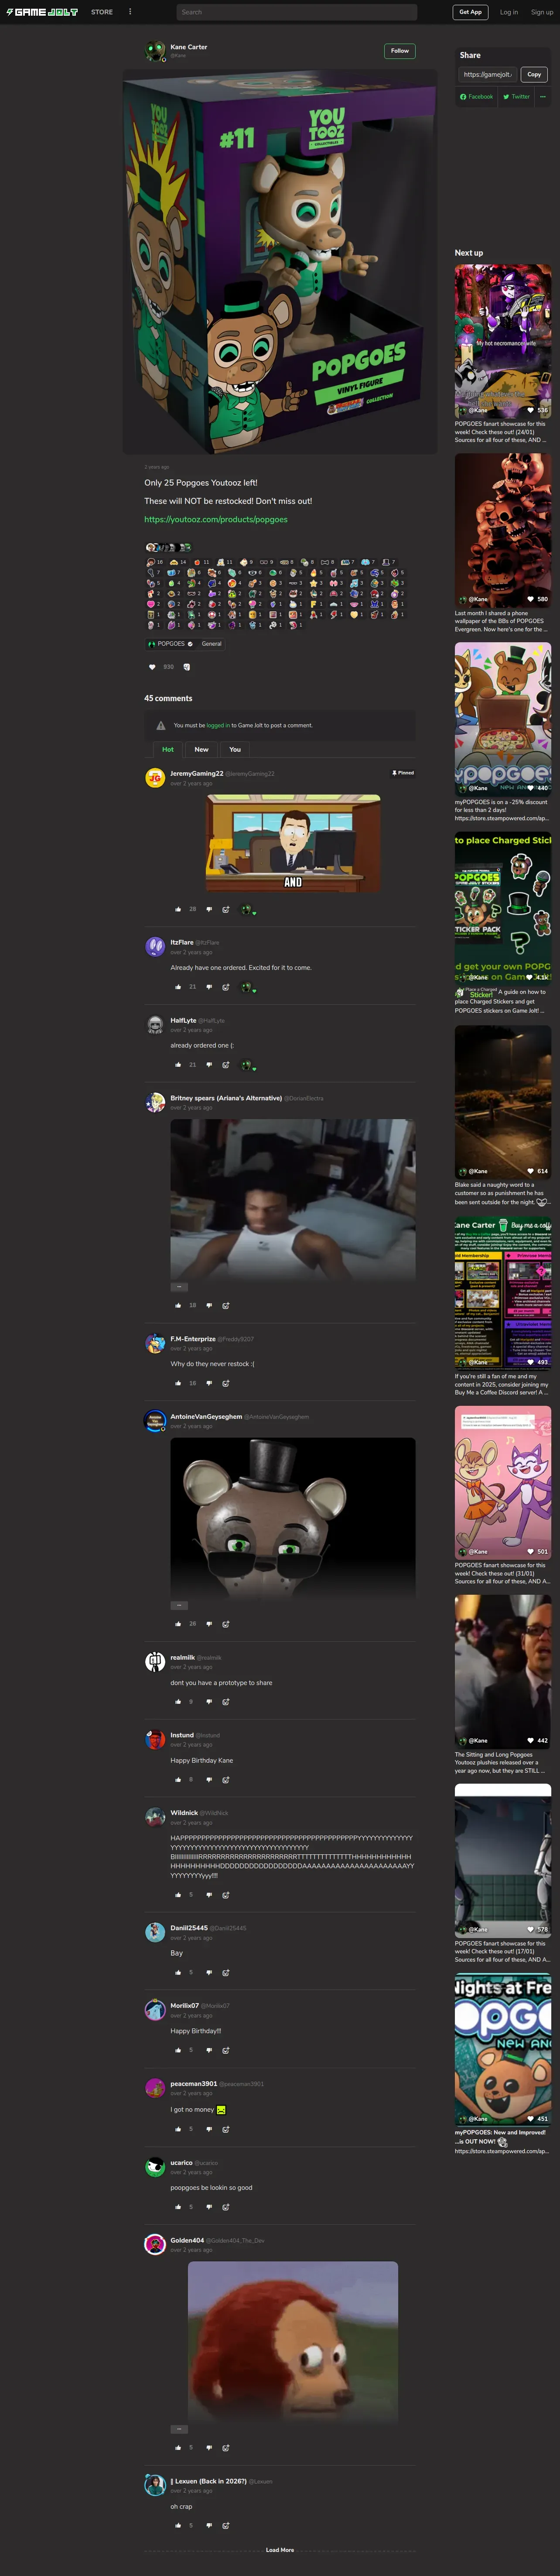Thumbs up Instund's Happy Birthday Kane comment
Screen dimensions: 560x2576
tap(178, 1780)
